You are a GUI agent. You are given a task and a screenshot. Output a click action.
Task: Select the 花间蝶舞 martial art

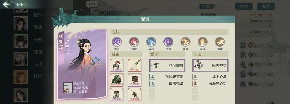[x=167, y=65]
